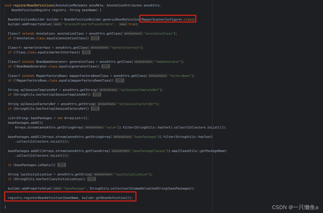Expand collapsed code after markerInterface comparison
The height and width of the screenshot is (213, 323).
(x=86, y=52)
